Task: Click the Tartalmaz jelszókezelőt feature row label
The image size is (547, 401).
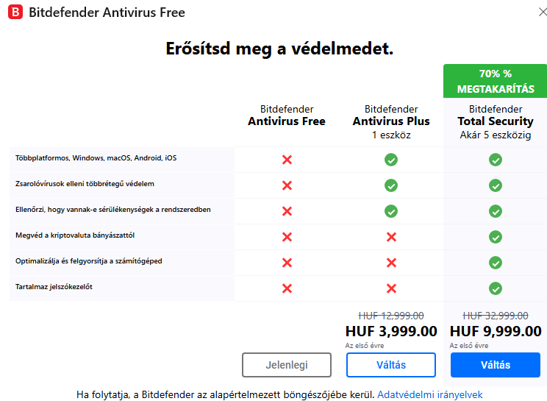Action: pos(54,287)
